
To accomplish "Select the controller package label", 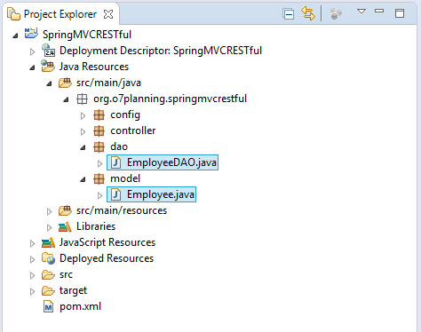I will coord(133,130).
